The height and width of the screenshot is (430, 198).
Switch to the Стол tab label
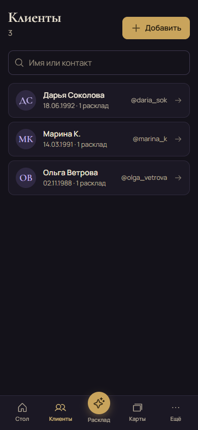click(22, 419)
